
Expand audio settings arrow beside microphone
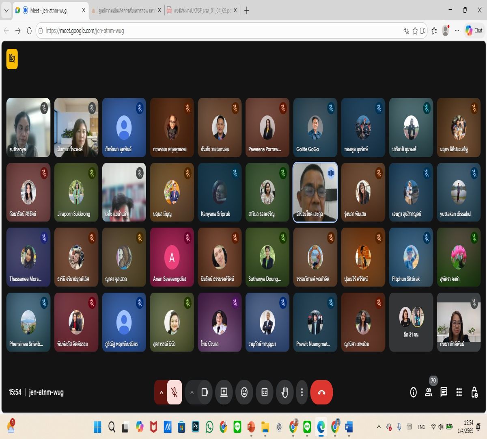[161, 392]
